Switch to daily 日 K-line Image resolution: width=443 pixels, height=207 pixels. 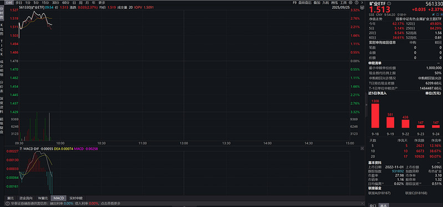coord(74,3)
